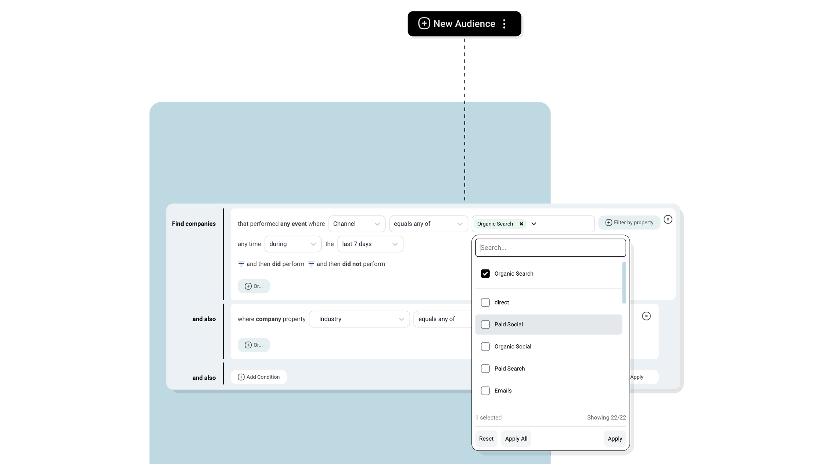Remove the Industry condition with circled x
The image size is (826, 464).
[646, 316]
